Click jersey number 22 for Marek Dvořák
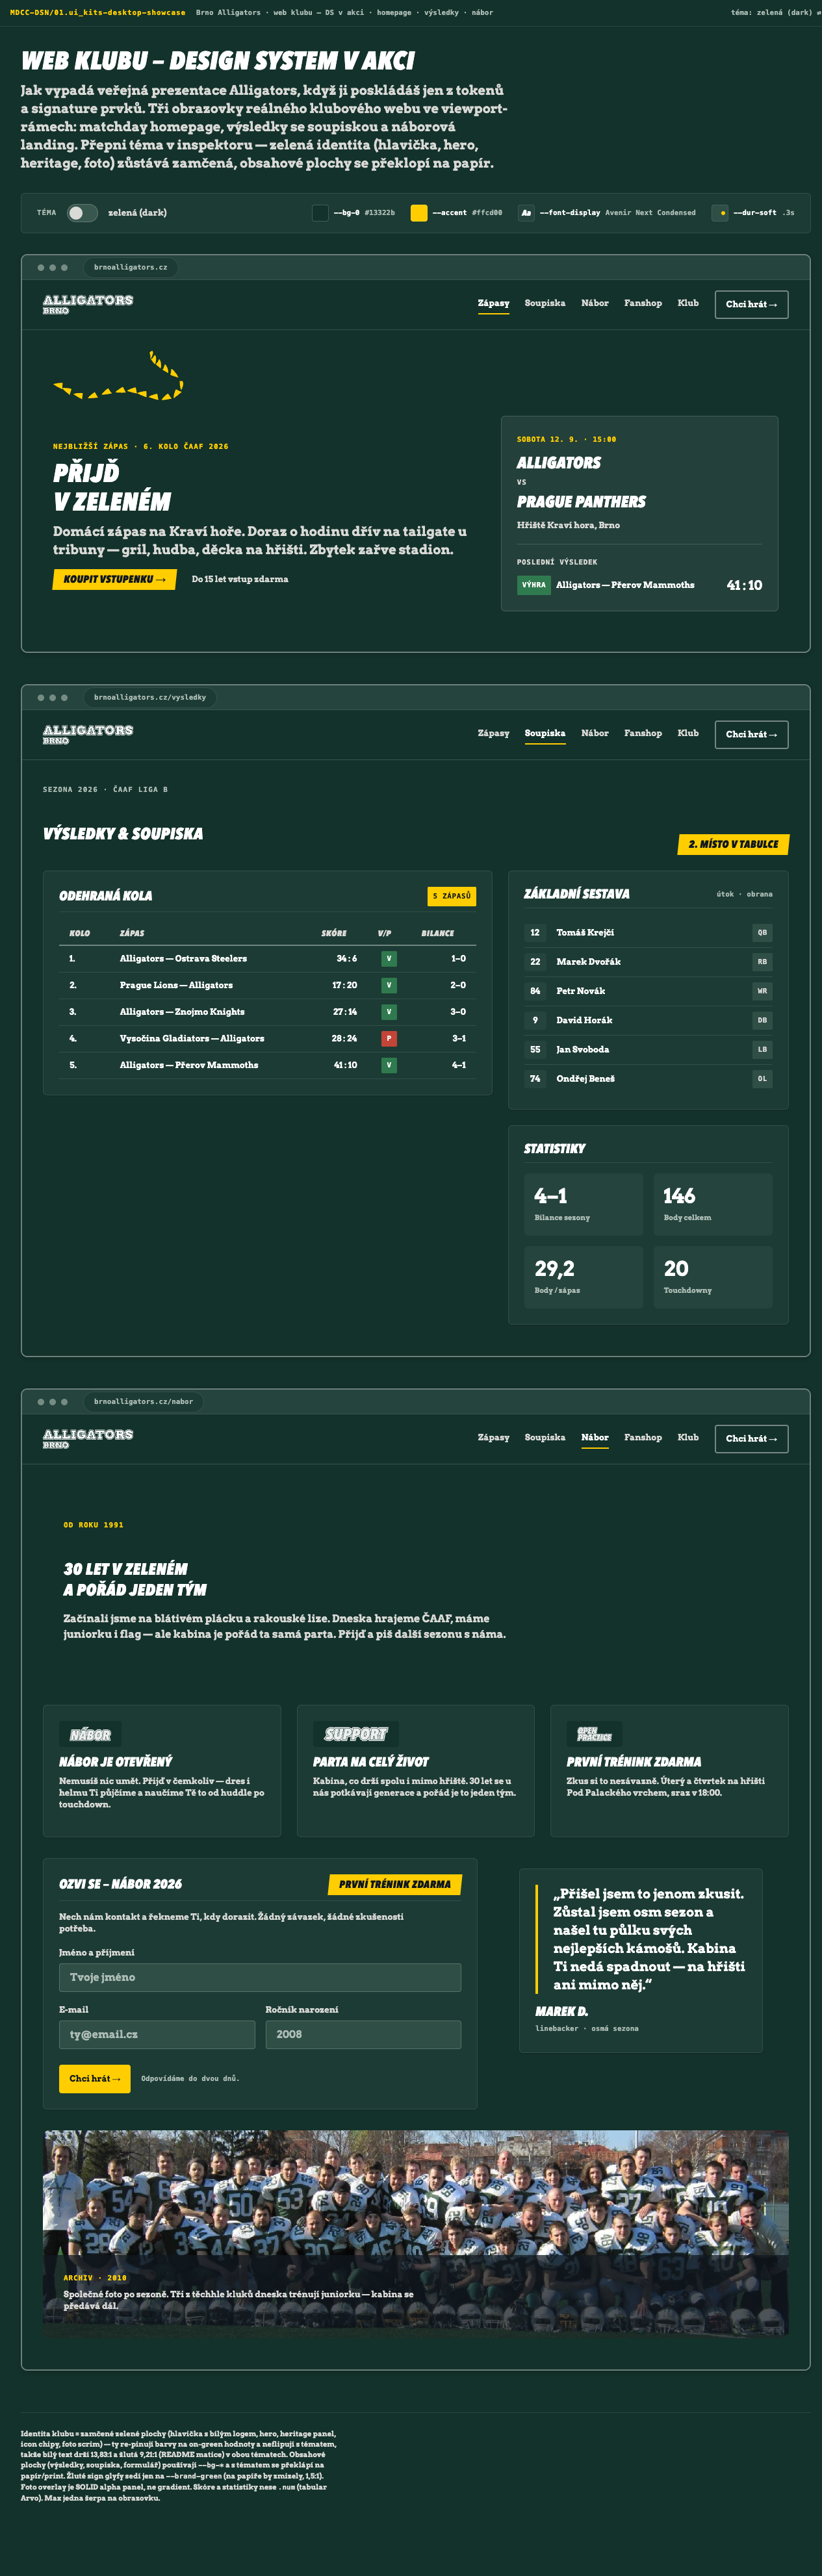Screen dimensions: 822x2576 coord(535,962)
